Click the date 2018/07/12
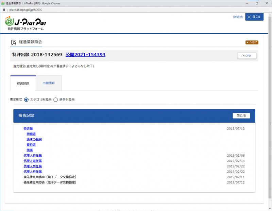Viewport: 272px width, 211px height. point(236,128)
